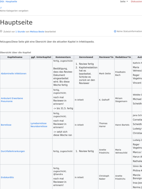Click the '-> bis 31.5. fertig' comment
142x189 pixels.
(63, 109)
